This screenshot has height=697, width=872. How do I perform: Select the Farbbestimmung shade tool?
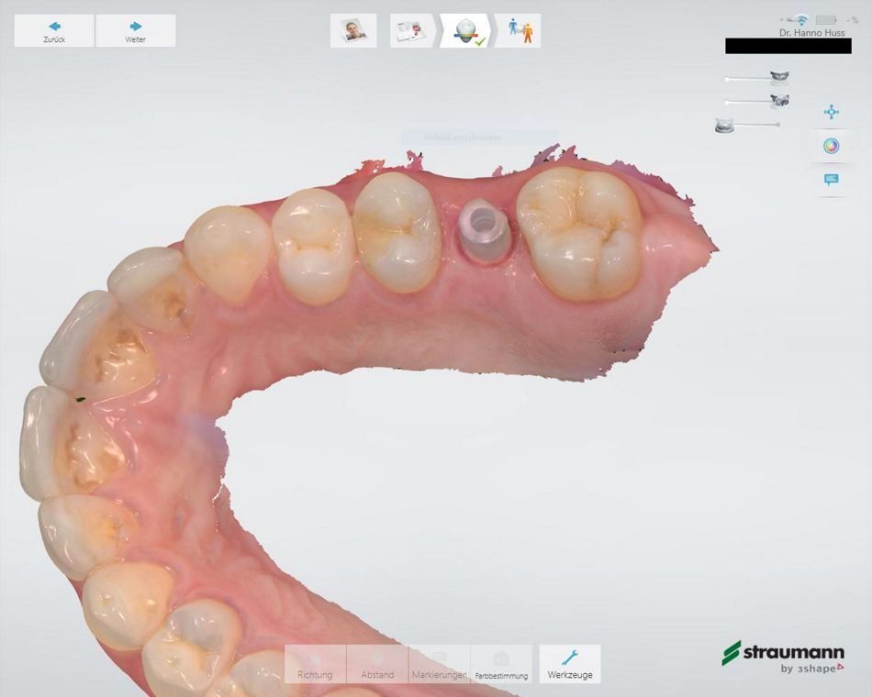501,664
